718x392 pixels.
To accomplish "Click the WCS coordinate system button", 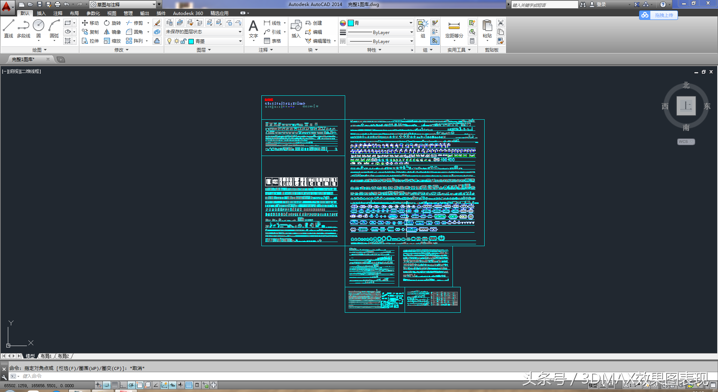I will (x=686, y=142).
